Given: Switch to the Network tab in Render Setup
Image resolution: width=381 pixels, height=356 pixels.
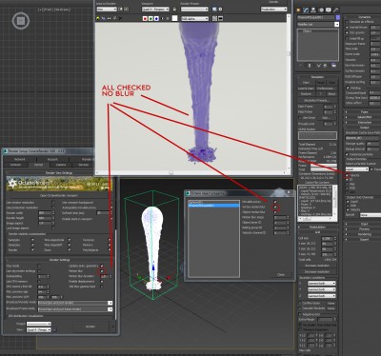Looking at the screenshot, I should tap(20, 159).
